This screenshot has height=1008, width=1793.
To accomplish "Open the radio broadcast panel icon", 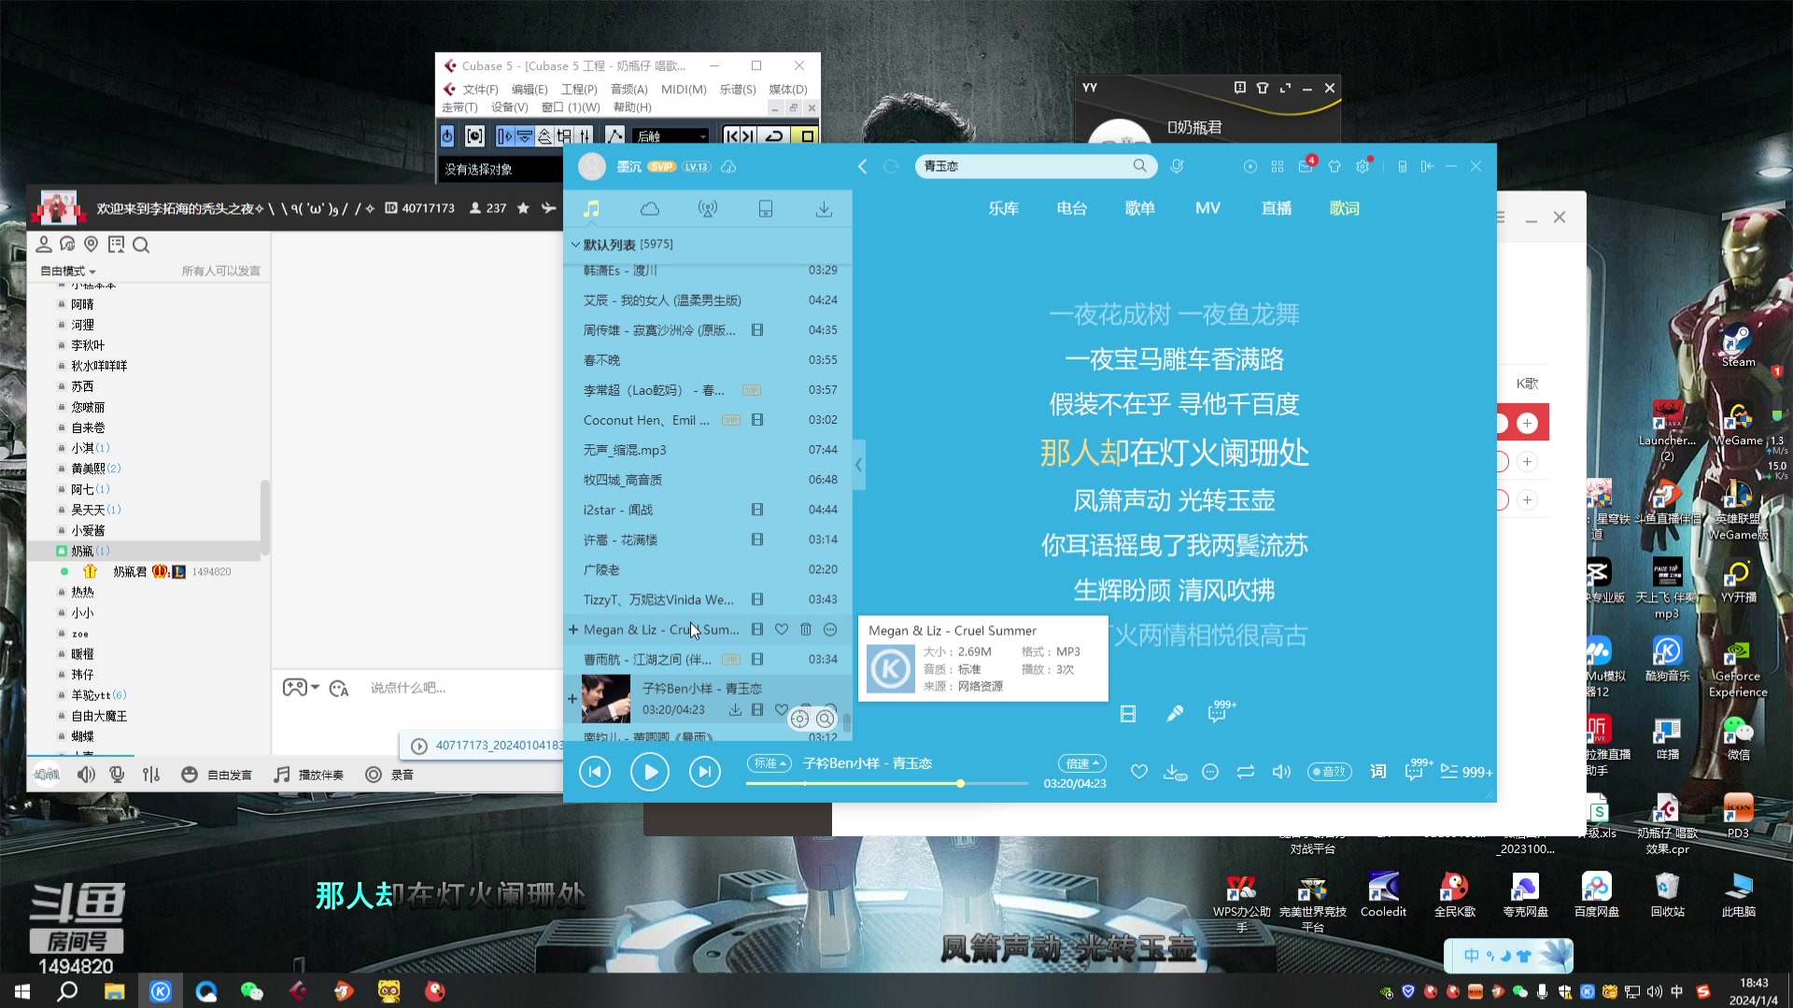I will coord(708,209).
